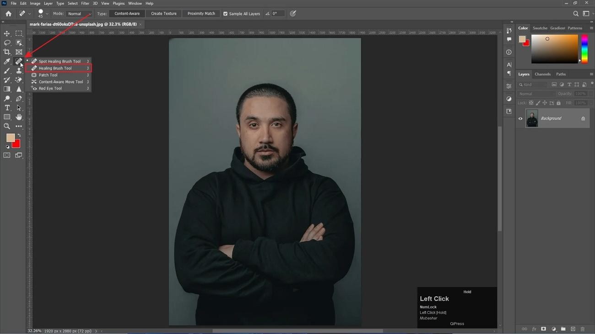
Task: Open the Comments panel speech bubble icon
Action: [x=509, y=40]
